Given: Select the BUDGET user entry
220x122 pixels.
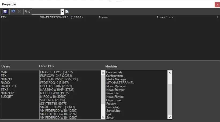Looking at the screenshot, I should [x=7, y=97].
